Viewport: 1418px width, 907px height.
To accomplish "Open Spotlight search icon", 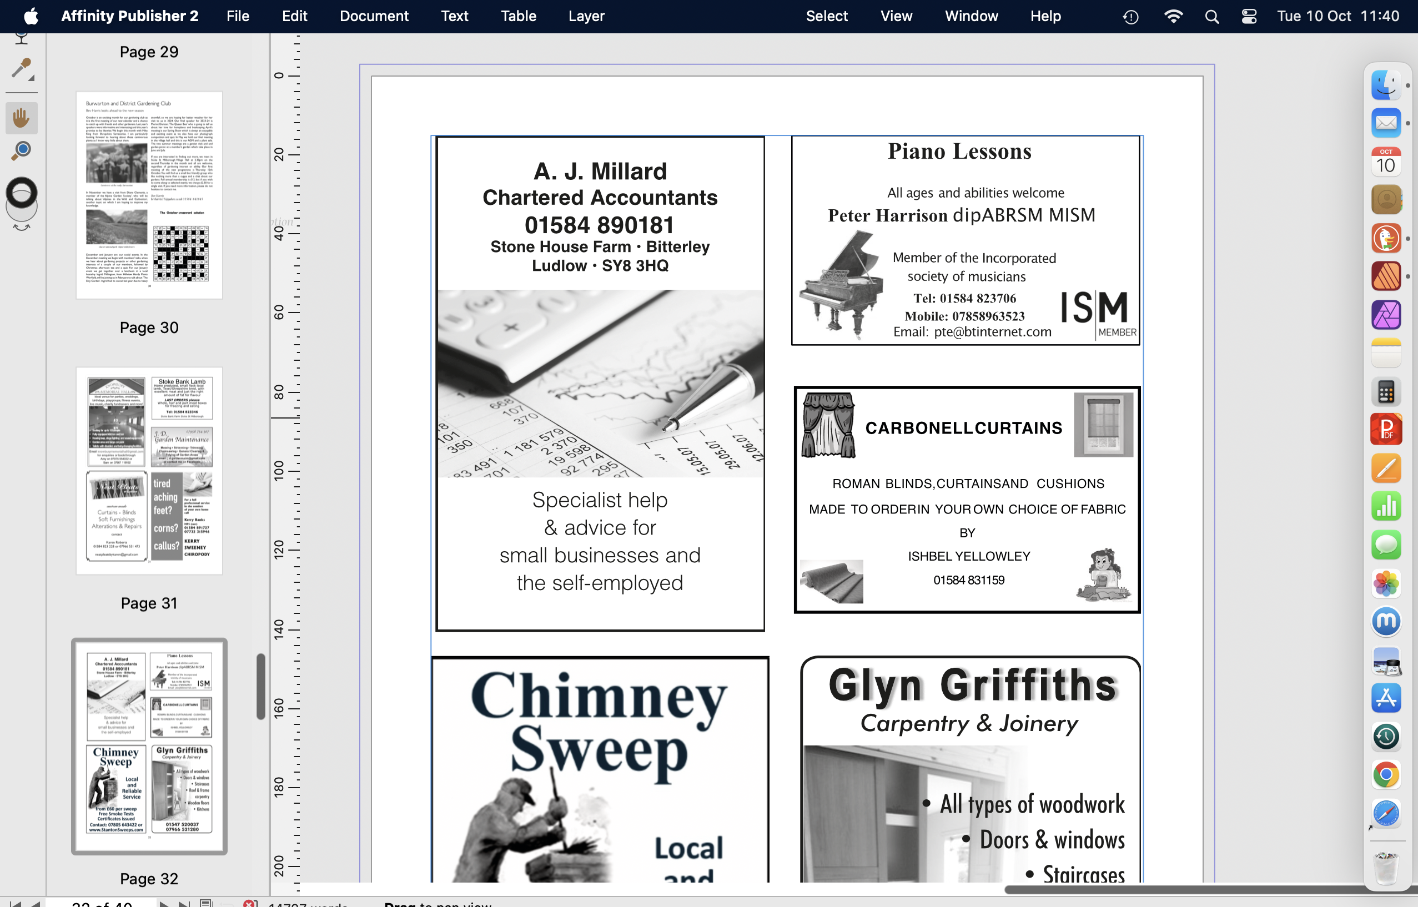I will [x=1211, y=17].
